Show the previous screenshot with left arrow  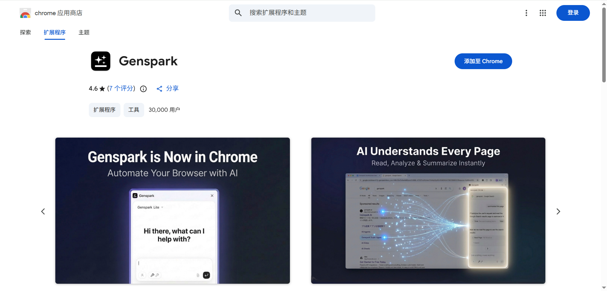43,211
